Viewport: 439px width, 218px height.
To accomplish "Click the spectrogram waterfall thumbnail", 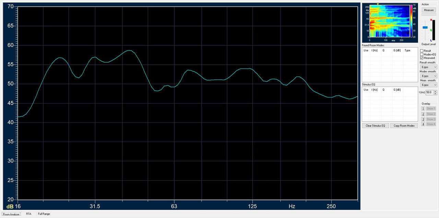I will [389, 21].
